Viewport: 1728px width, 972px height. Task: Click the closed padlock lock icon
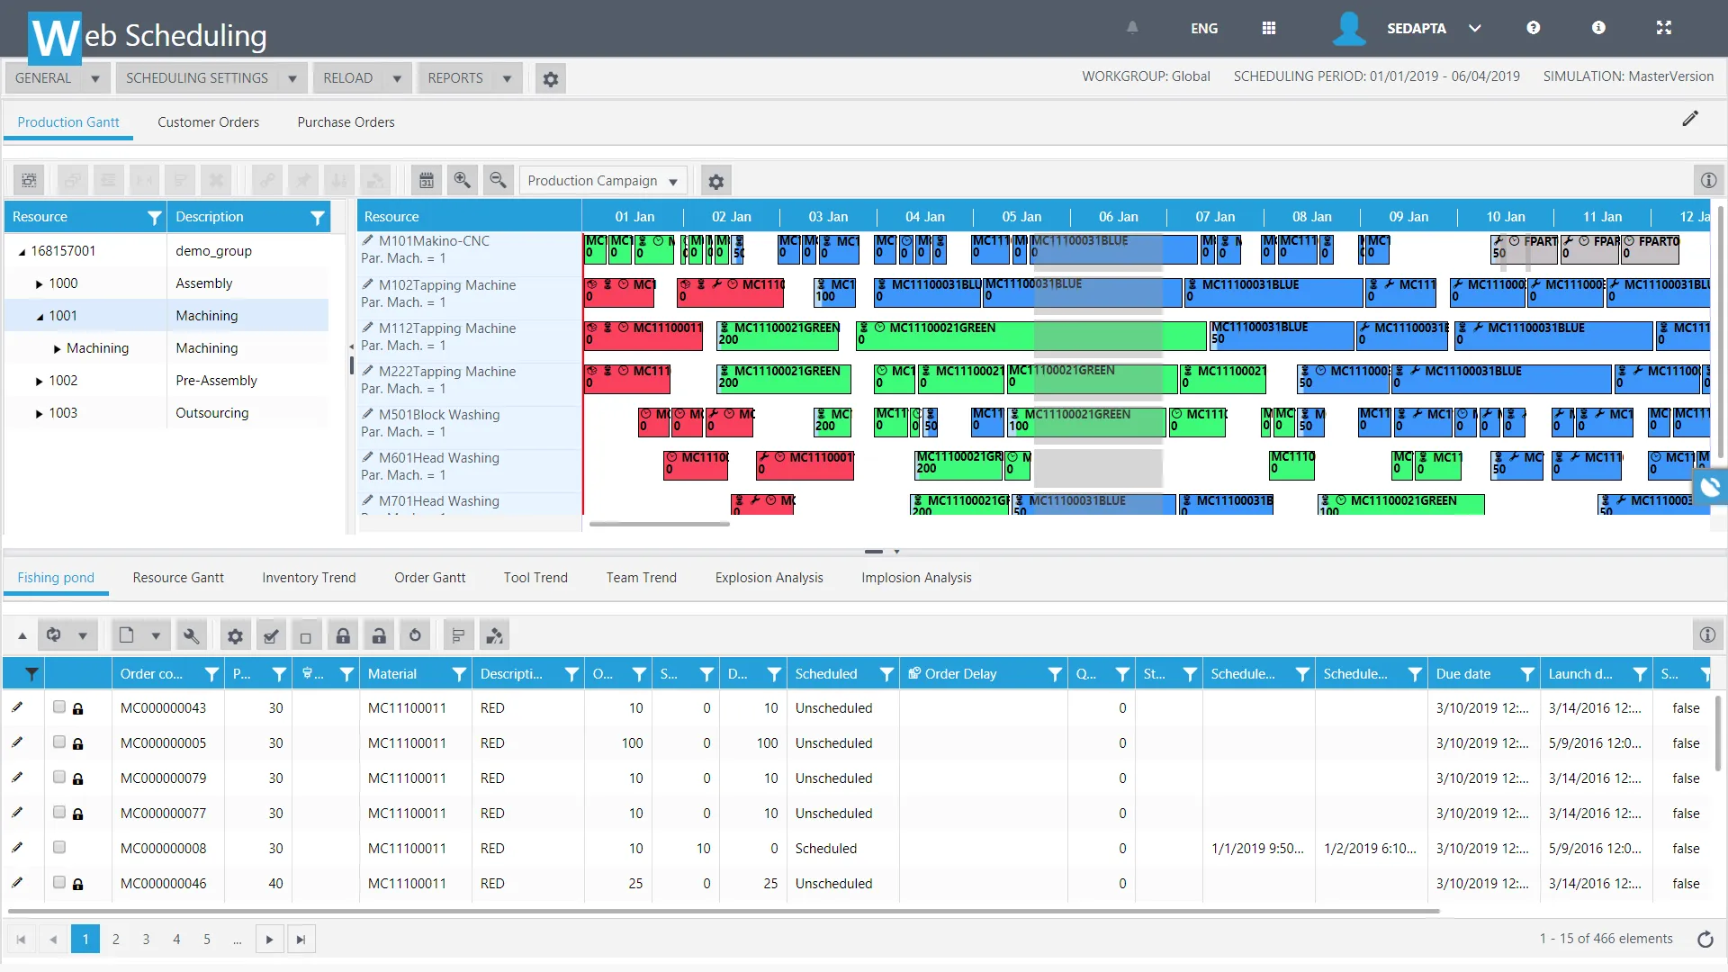pos(343,636)
